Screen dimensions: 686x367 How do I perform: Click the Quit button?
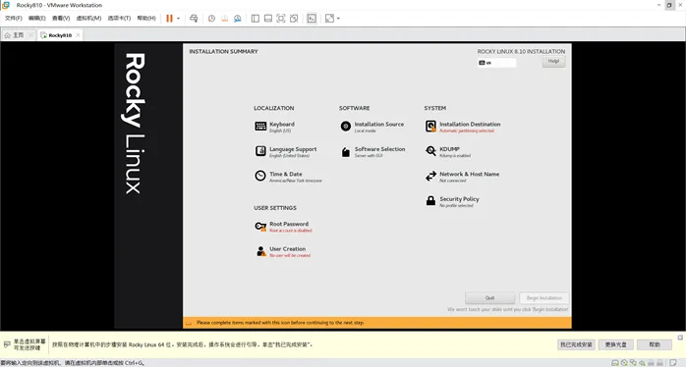click(489, 298)
